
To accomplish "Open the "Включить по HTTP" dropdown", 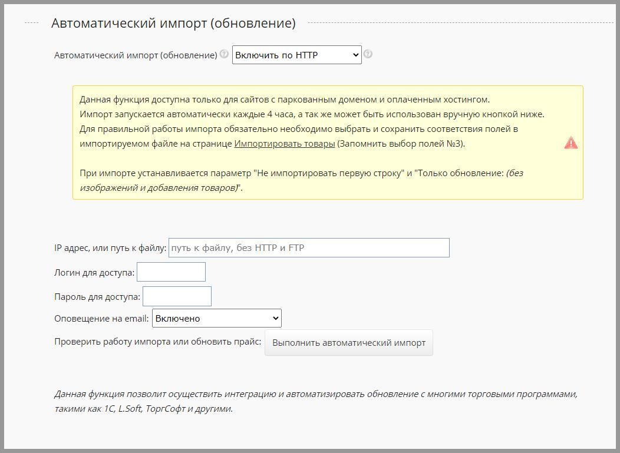I will point(296,55).
